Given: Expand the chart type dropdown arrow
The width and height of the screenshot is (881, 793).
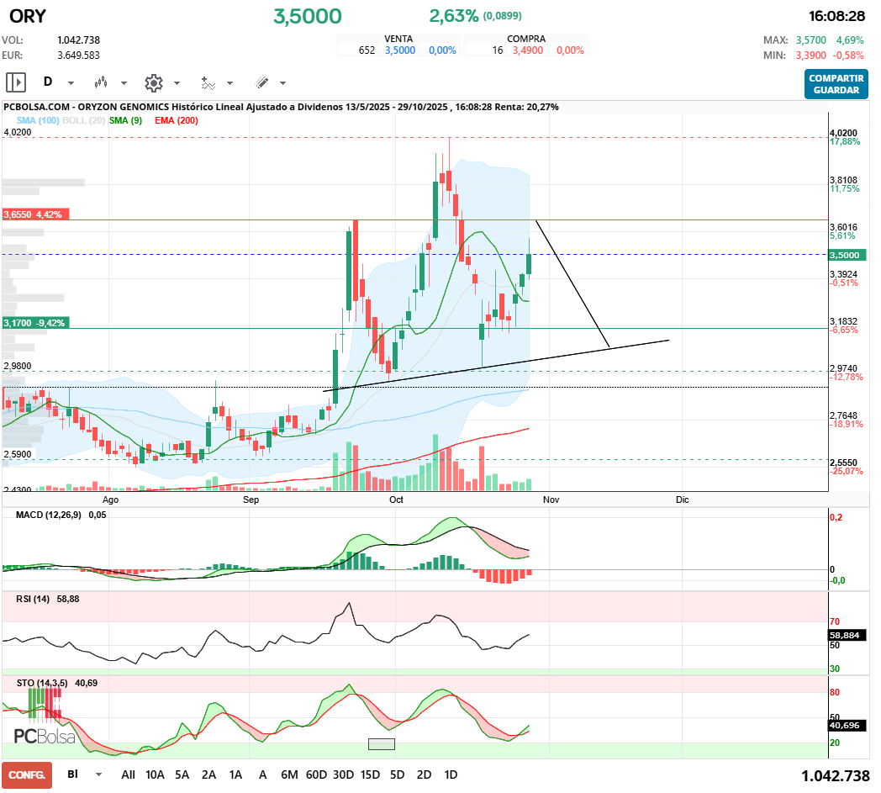Looking at the screenshot, I should (123, 82).
